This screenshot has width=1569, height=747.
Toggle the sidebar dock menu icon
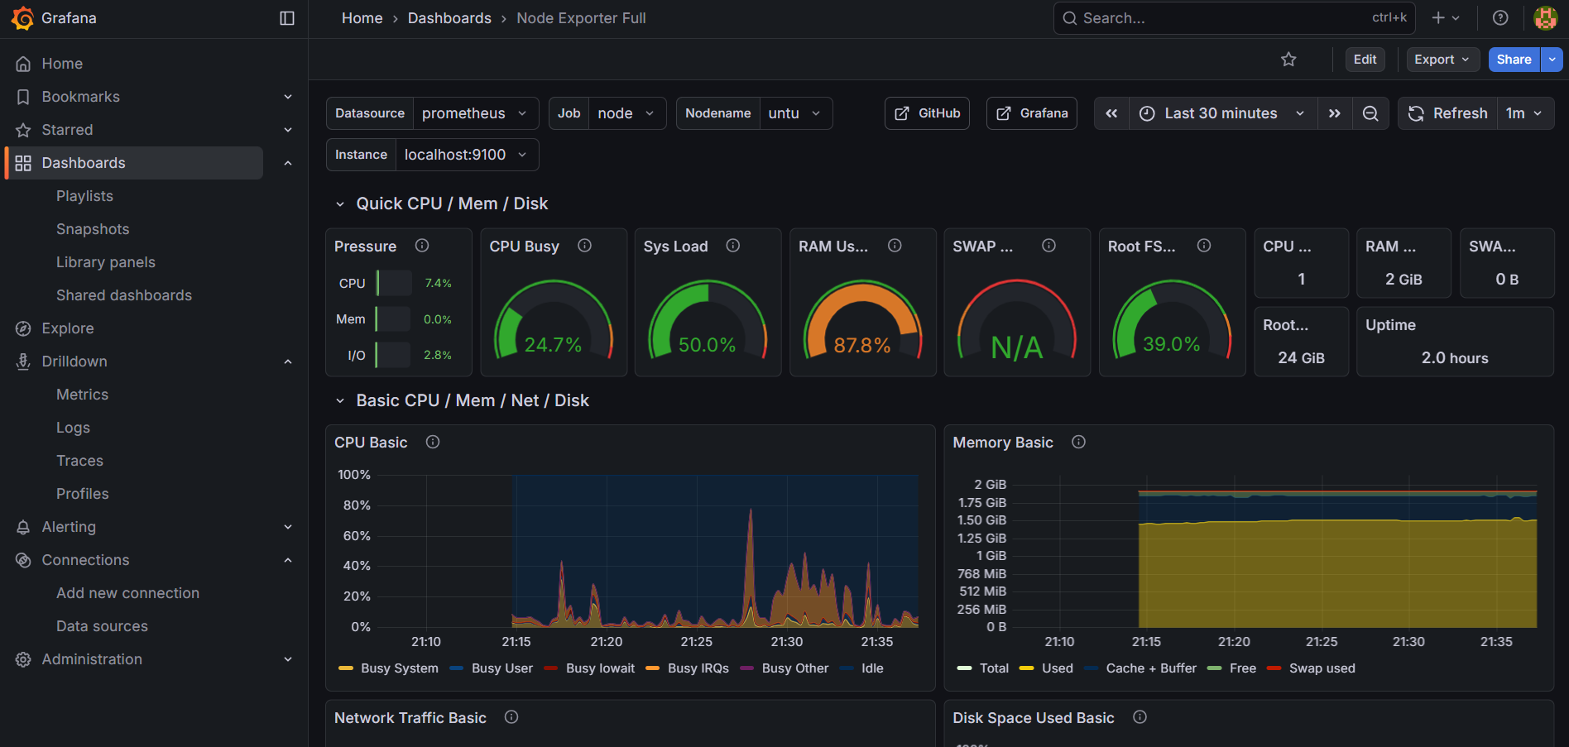pyautogui.click(x=287, y=18)
